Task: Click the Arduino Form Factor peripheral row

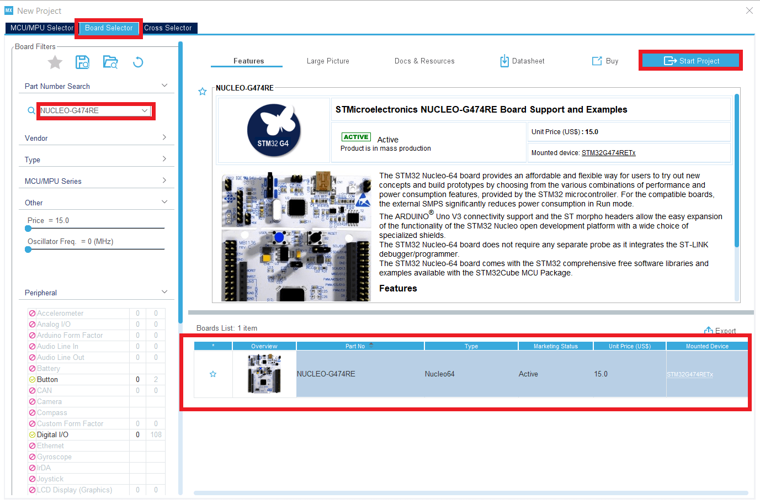Action: (x=97, y=336)
